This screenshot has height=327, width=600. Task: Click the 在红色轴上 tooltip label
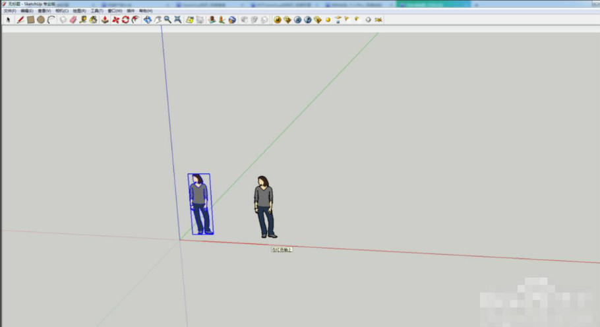pyautogui.click(x=282, y=250)
